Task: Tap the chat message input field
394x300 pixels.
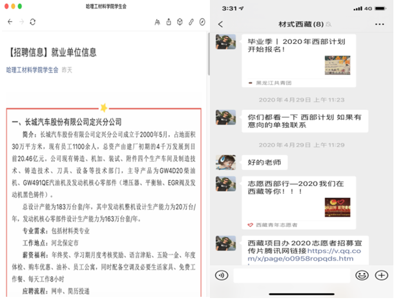Action: [x=291, y=275]
